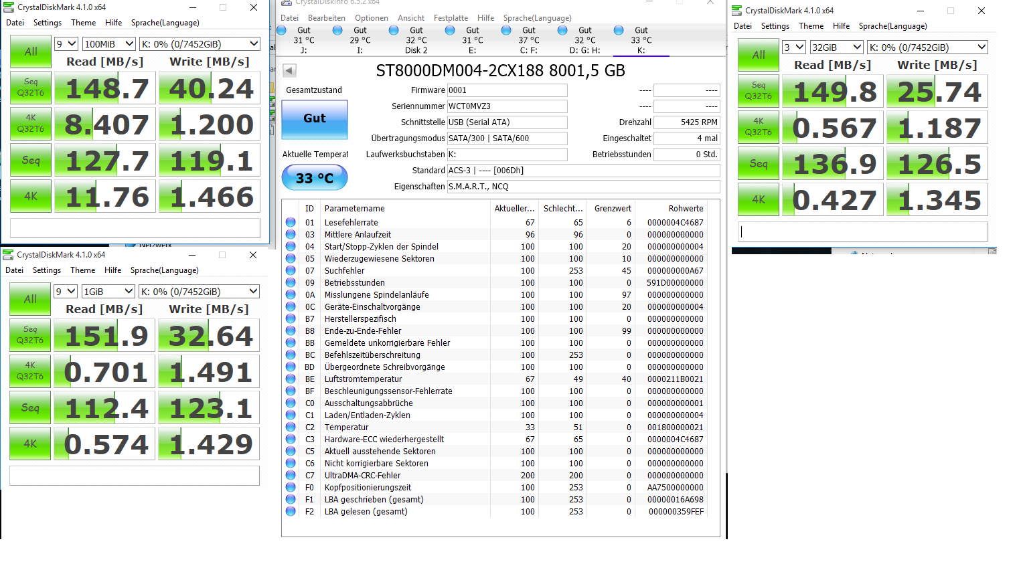
Task: Select disk J: status icon at 31 °C
Action: click(x=282, y=30)
